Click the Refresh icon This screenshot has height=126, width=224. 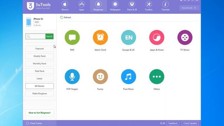pos(62,17)
